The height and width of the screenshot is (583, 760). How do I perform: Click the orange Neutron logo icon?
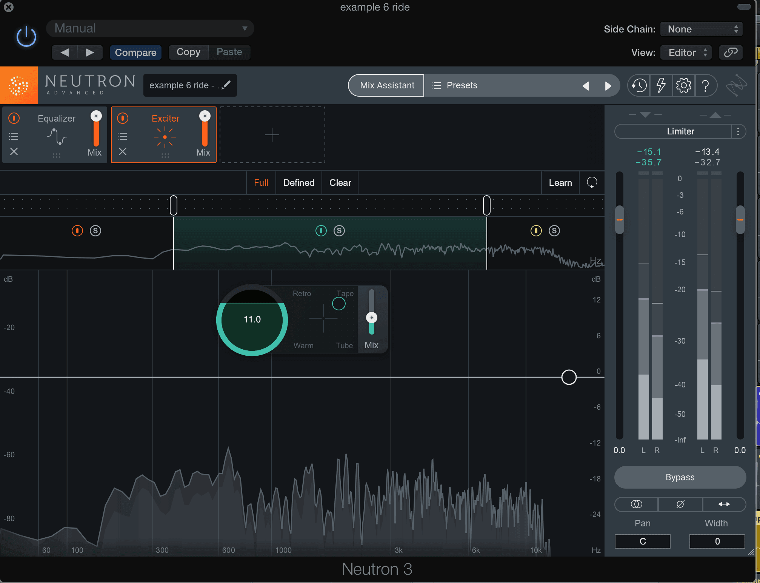19,85
